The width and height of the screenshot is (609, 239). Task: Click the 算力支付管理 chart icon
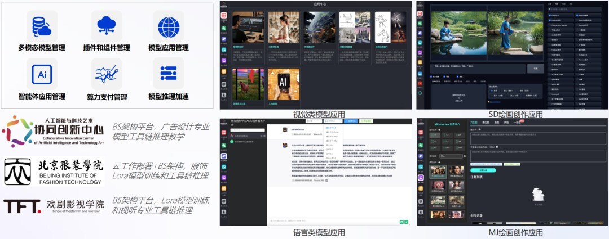(106, 74)
